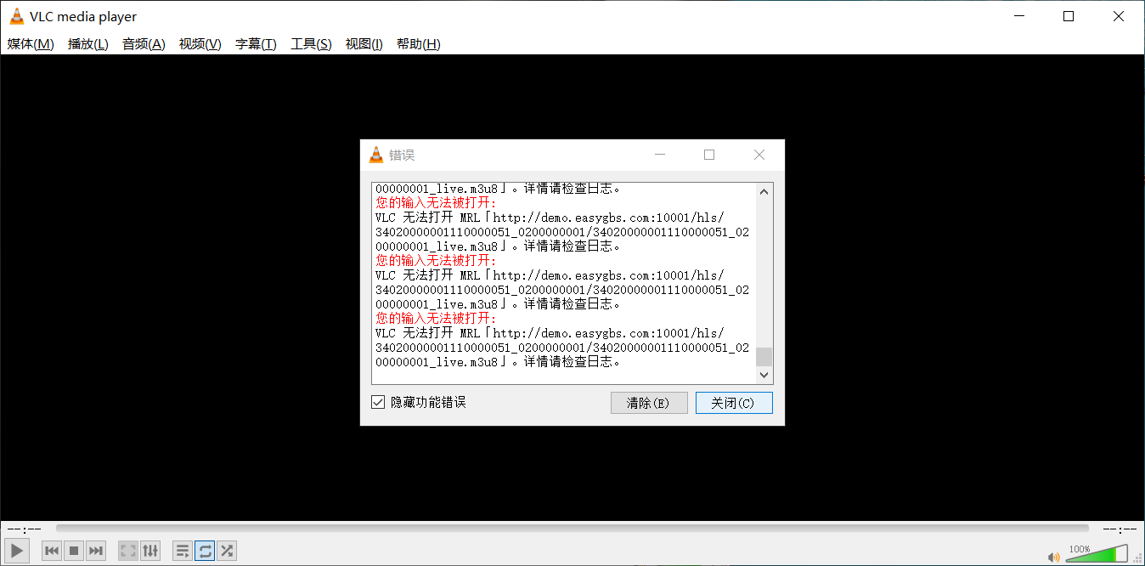Start playback with the play button
The image size is (1145, 566).
[17, 551]
